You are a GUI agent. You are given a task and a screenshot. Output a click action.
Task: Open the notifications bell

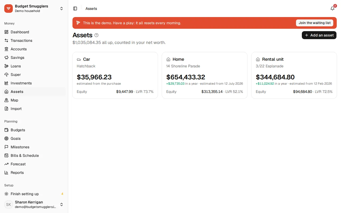pos(332,9)
